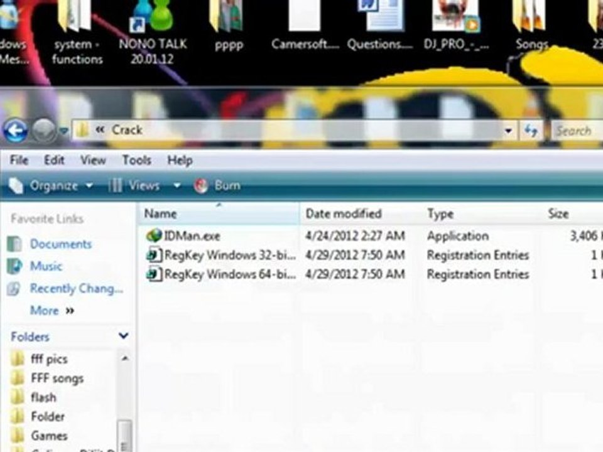Select RegKey Windows 32-bit registry icon
Viewport: 603px width, 452px height.
pos(155,255)
